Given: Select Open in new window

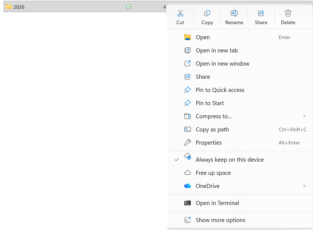Looking at the screenshot, I should (x=222, y=63).
